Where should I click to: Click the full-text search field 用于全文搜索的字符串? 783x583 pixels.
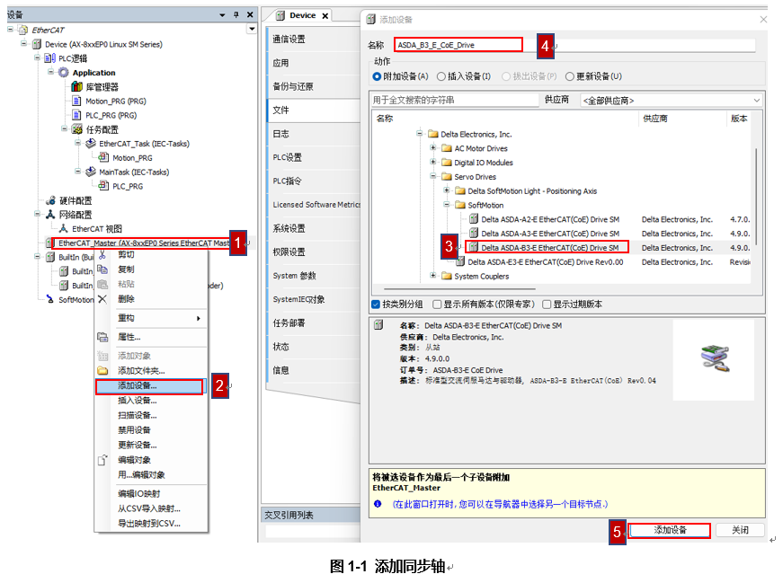[x=454, y=100]
